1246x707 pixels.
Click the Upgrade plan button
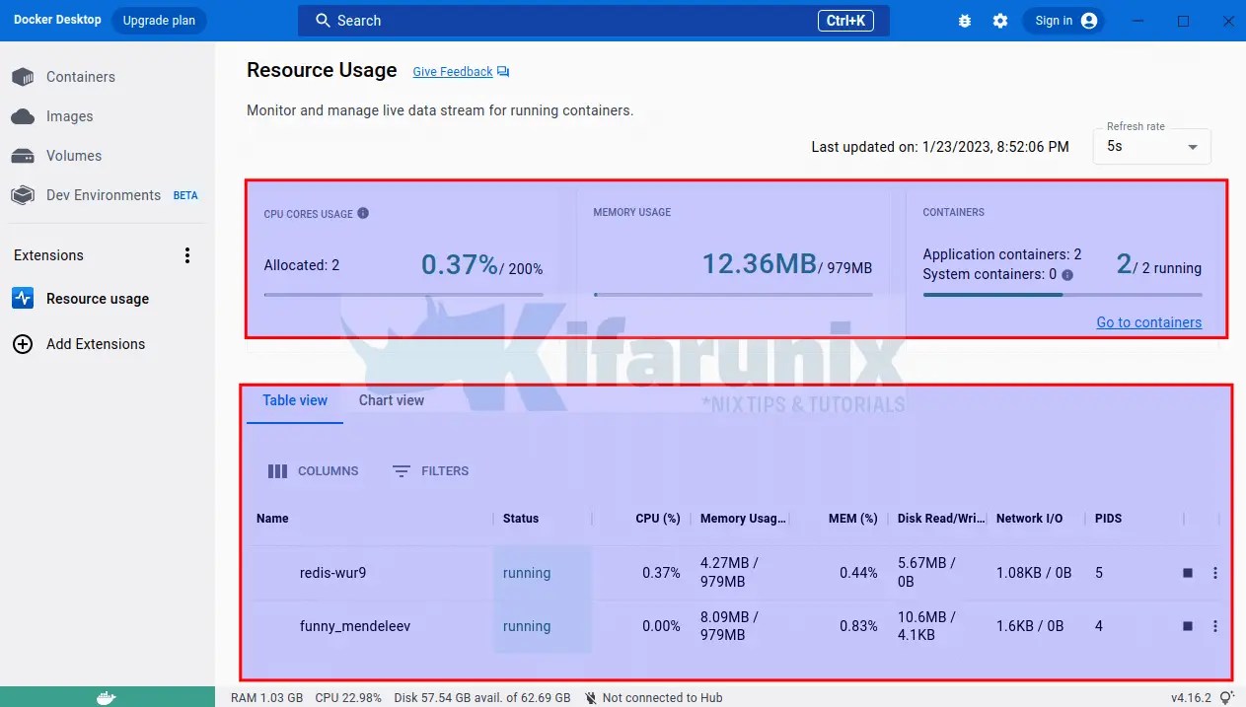click(158, 20)
